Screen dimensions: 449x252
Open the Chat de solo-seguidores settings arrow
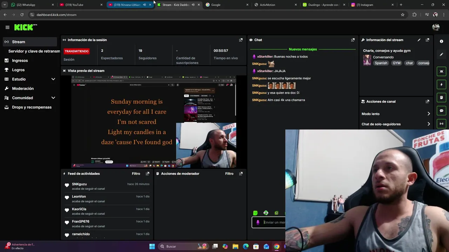coord(429,124)
